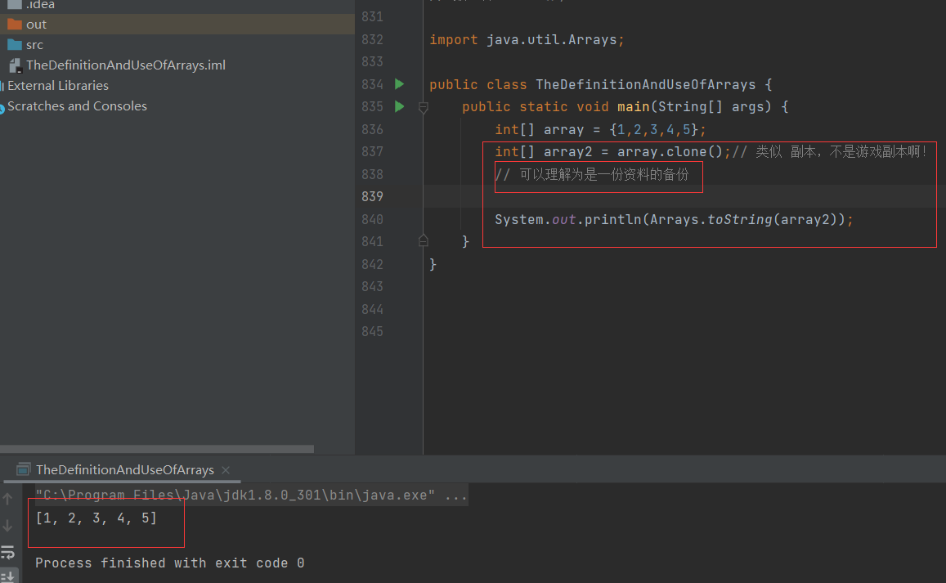Toggle soft-wrap in run console
The height and width of the screenshot is (583, 946).
coord(8,552)
